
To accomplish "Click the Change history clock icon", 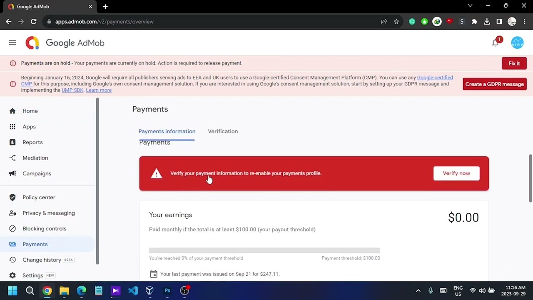I will 12,260.
